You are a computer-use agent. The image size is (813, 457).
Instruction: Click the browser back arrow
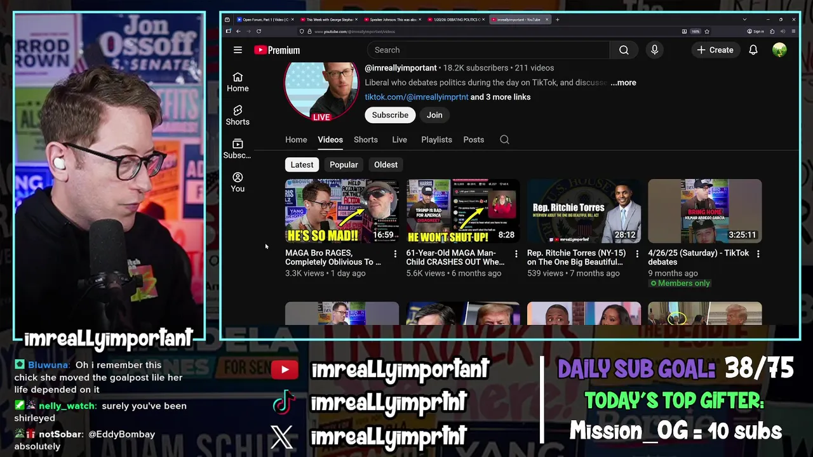coord(238,31)
